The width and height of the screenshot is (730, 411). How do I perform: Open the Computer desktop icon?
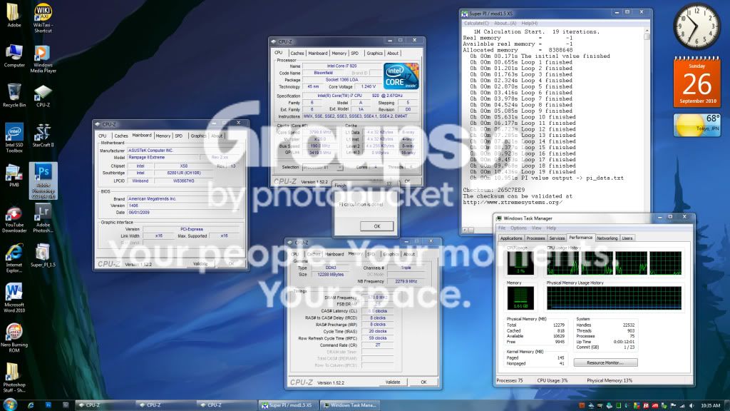14,56
